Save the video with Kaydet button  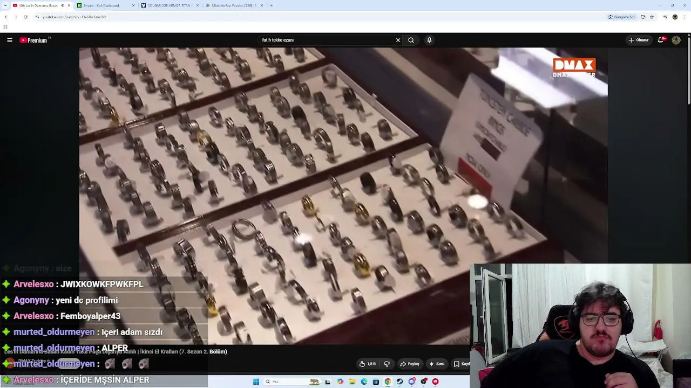[462, 364]
